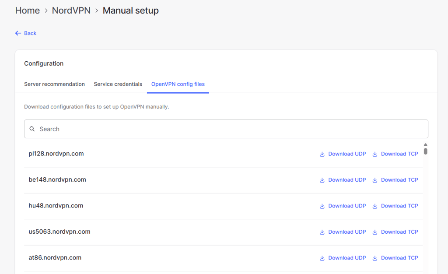Switch to the Service credentials tab
Viewport: 448px width, 274px height.
coord(118,84)
